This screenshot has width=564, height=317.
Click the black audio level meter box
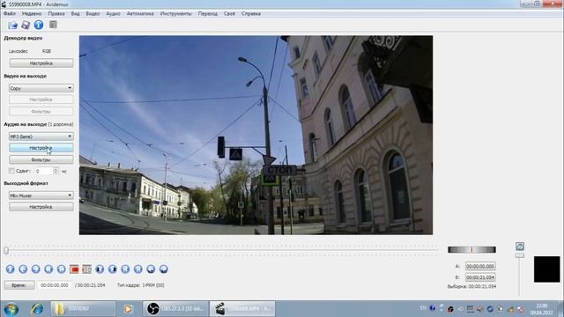coord(546,269)
